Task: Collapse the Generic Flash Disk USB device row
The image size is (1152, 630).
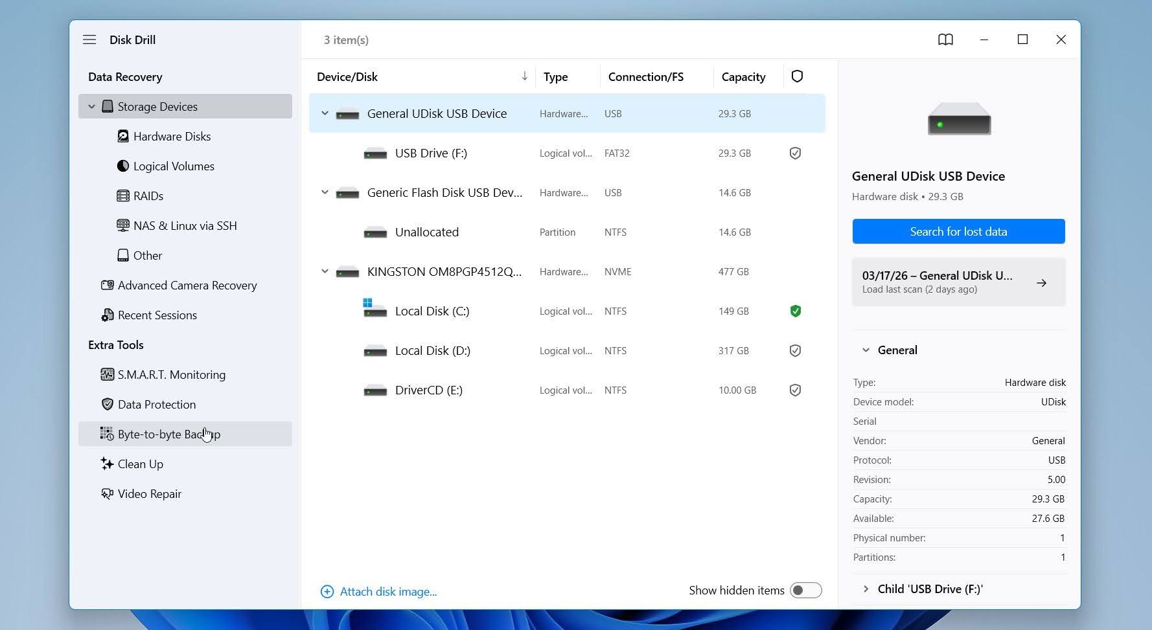Action: [x=325, y=192]
